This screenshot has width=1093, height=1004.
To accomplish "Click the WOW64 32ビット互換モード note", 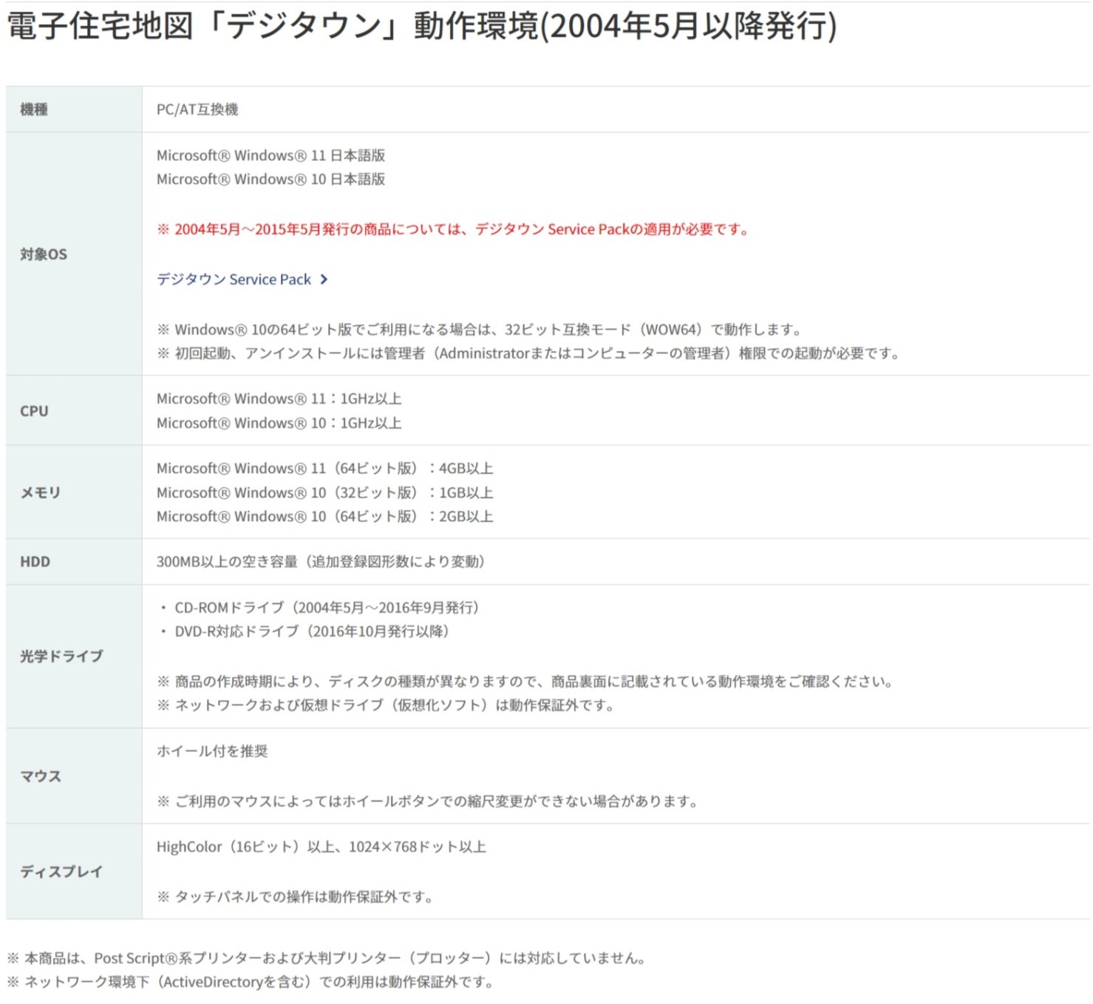I will pyautogui.click(x=480, y=329).
